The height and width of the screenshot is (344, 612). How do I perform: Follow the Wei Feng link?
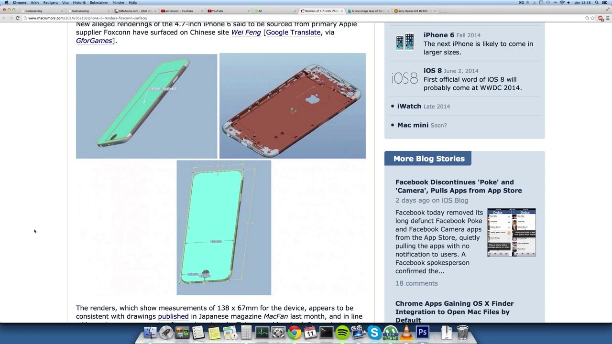click(x=246, y=32)
